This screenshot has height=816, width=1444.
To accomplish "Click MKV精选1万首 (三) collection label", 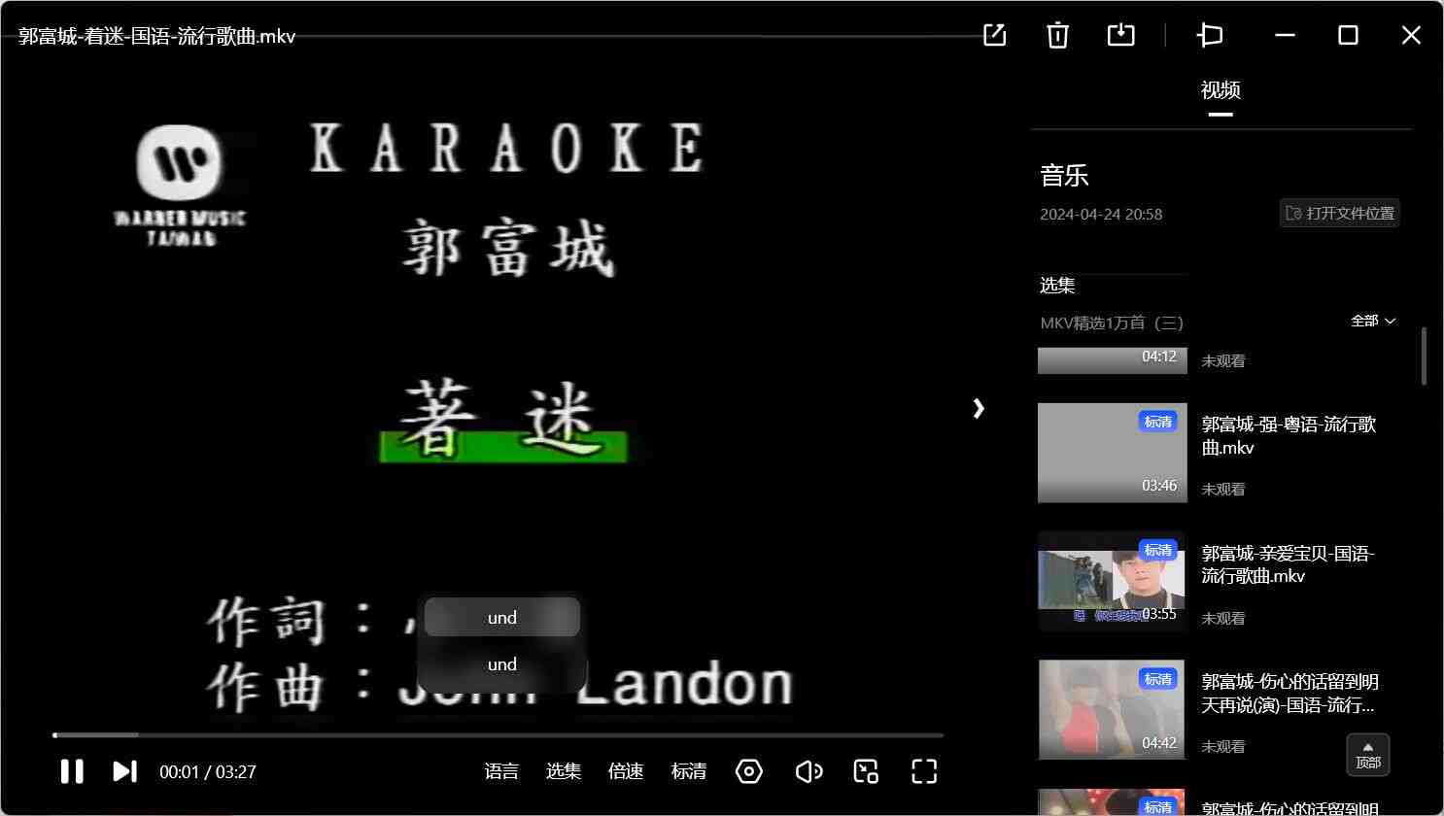I will point(1112,323).
